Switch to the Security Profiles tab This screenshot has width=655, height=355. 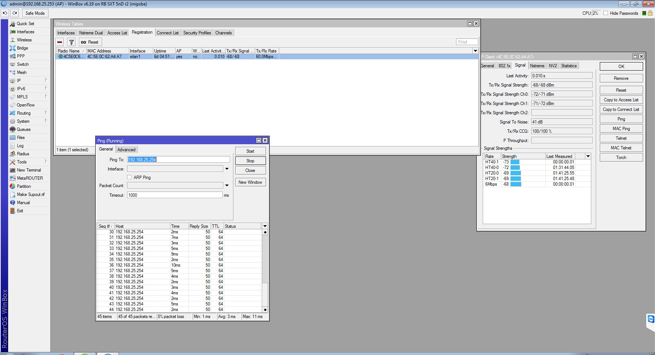[197, 33]
